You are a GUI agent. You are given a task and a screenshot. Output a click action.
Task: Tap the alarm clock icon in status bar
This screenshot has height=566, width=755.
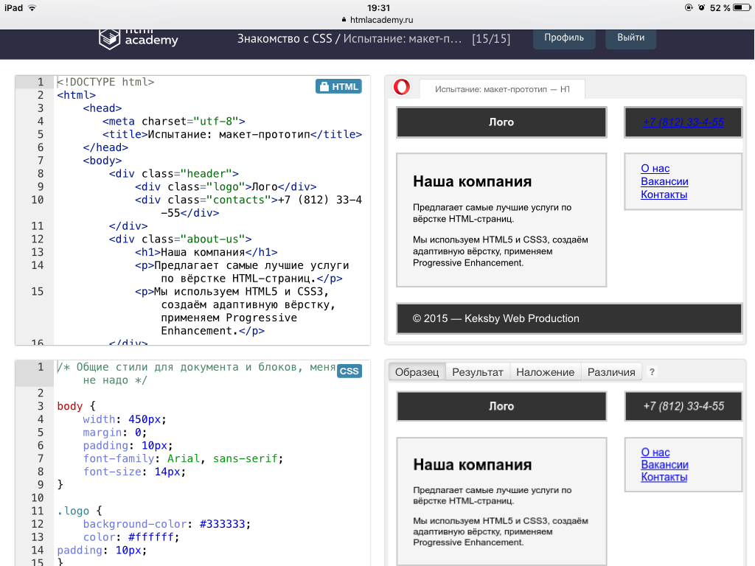(x=702, y=7)
